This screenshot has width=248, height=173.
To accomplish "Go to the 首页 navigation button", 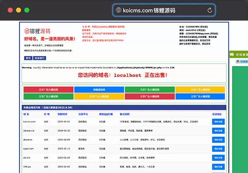I will point(28,58).
